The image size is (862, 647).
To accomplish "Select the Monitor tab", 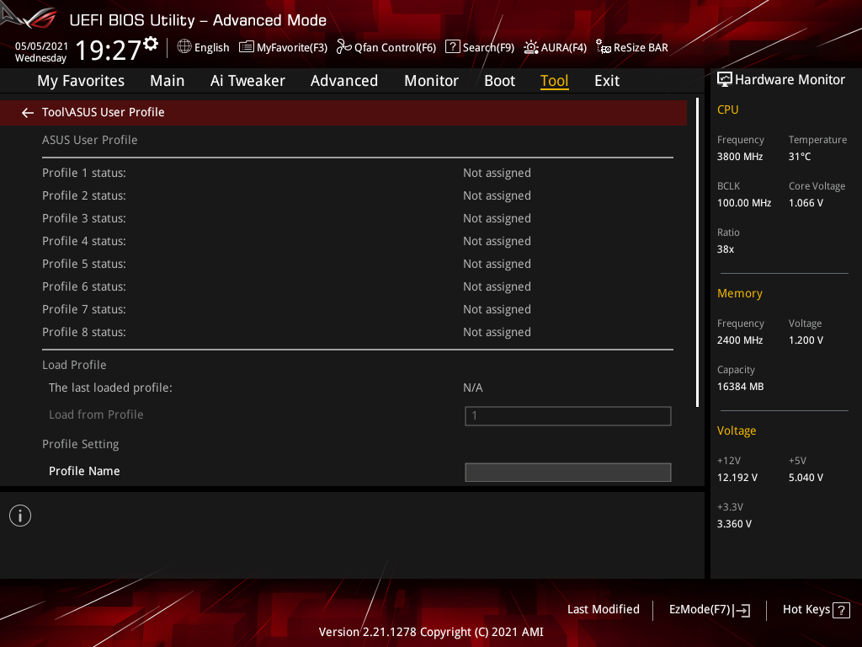I will tap(432, 81).
